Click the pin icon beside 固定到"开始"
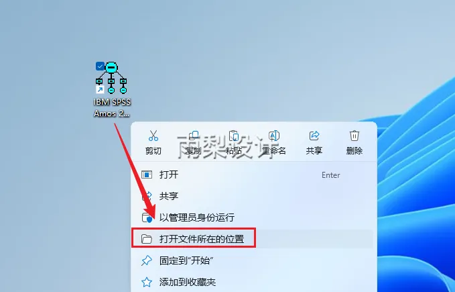 147,260
